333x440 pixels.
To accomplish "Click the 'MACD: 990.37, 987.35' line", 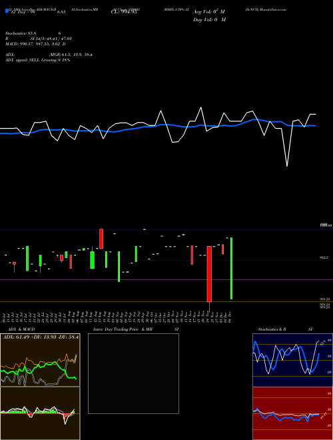I will (x=35, y=44).
